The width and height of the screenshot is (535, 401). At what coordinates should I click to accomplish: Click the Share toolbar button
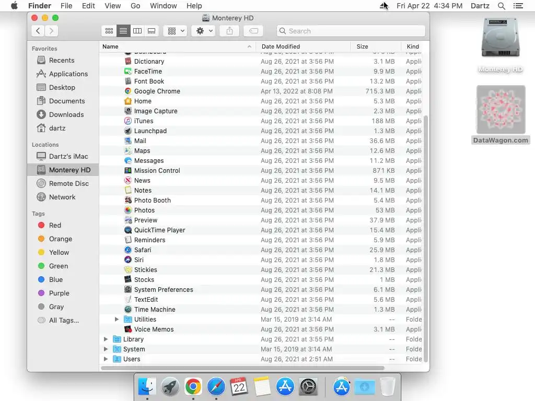pos(230,31)
